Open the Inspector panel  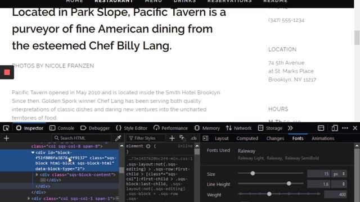point(30,128)
